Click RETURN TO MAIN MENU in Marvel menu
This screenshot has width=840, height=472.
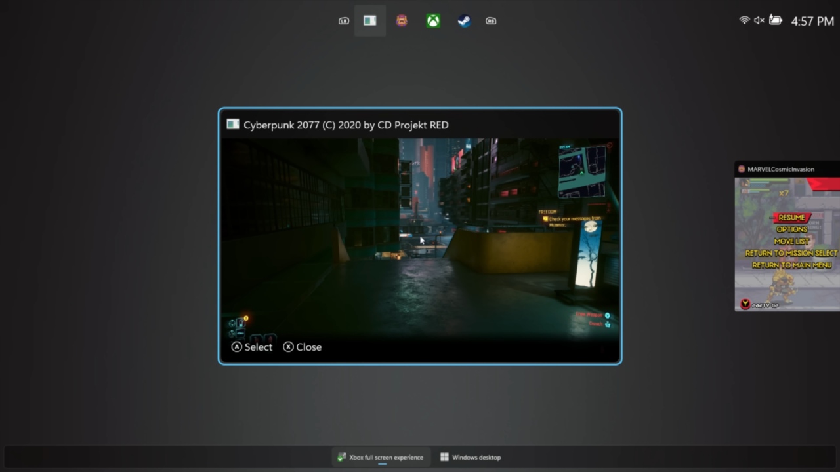[x=791, y=265]
